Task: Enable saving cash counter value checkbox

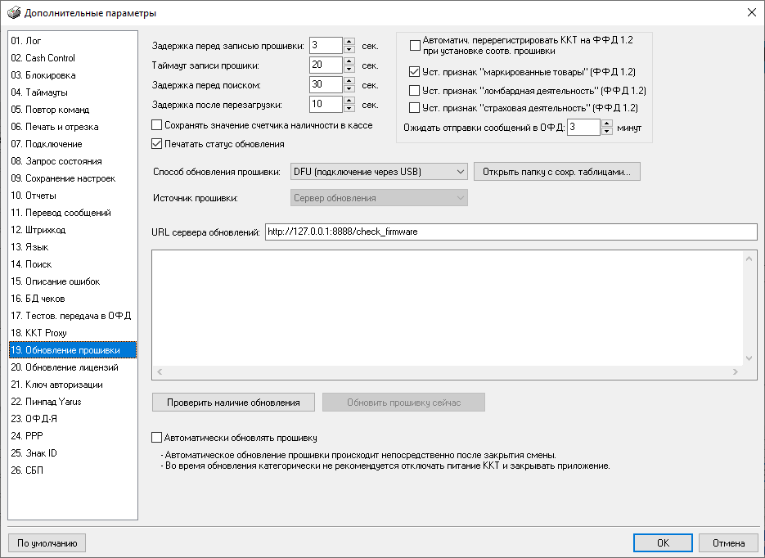Action: (x=157, y=125)
